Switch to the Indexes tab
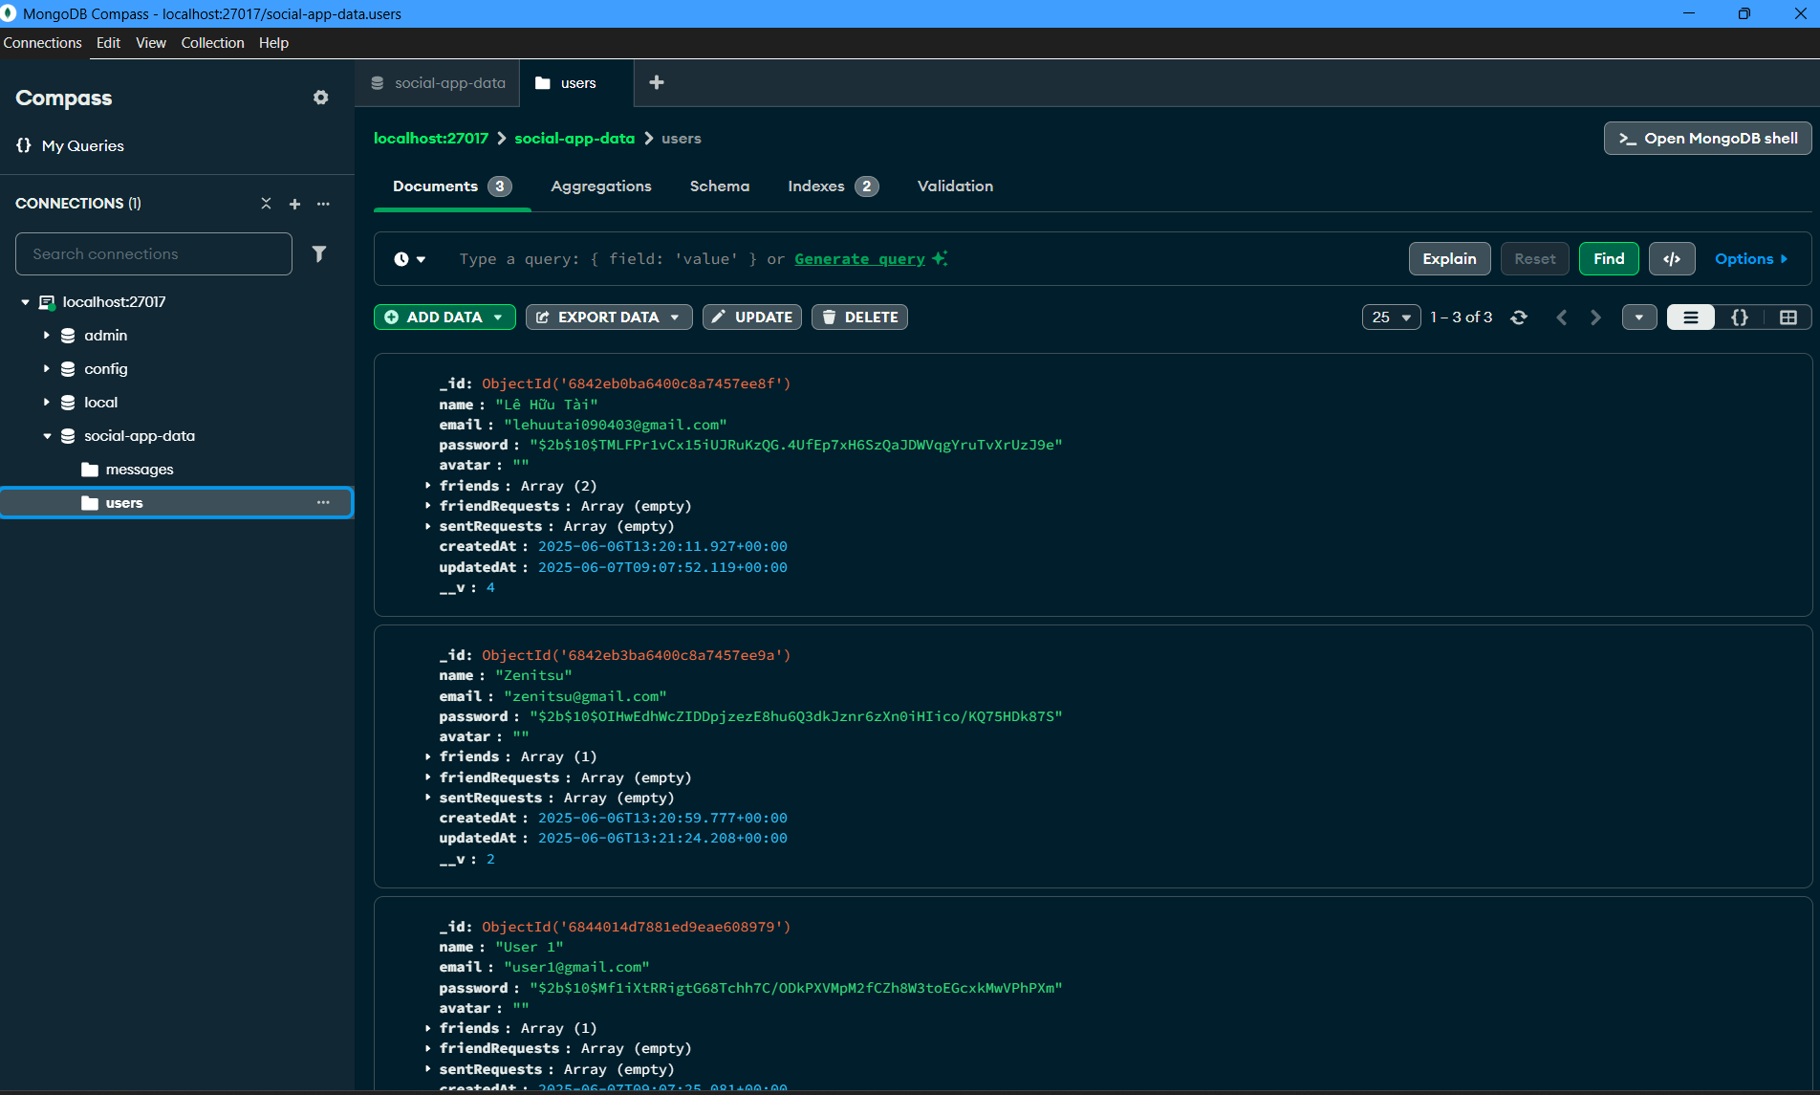The image size is (1820, 1095). point(833,186)
